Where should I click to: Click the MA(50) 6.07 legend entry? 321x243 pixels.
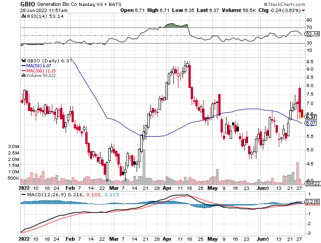tap(36, 66)
